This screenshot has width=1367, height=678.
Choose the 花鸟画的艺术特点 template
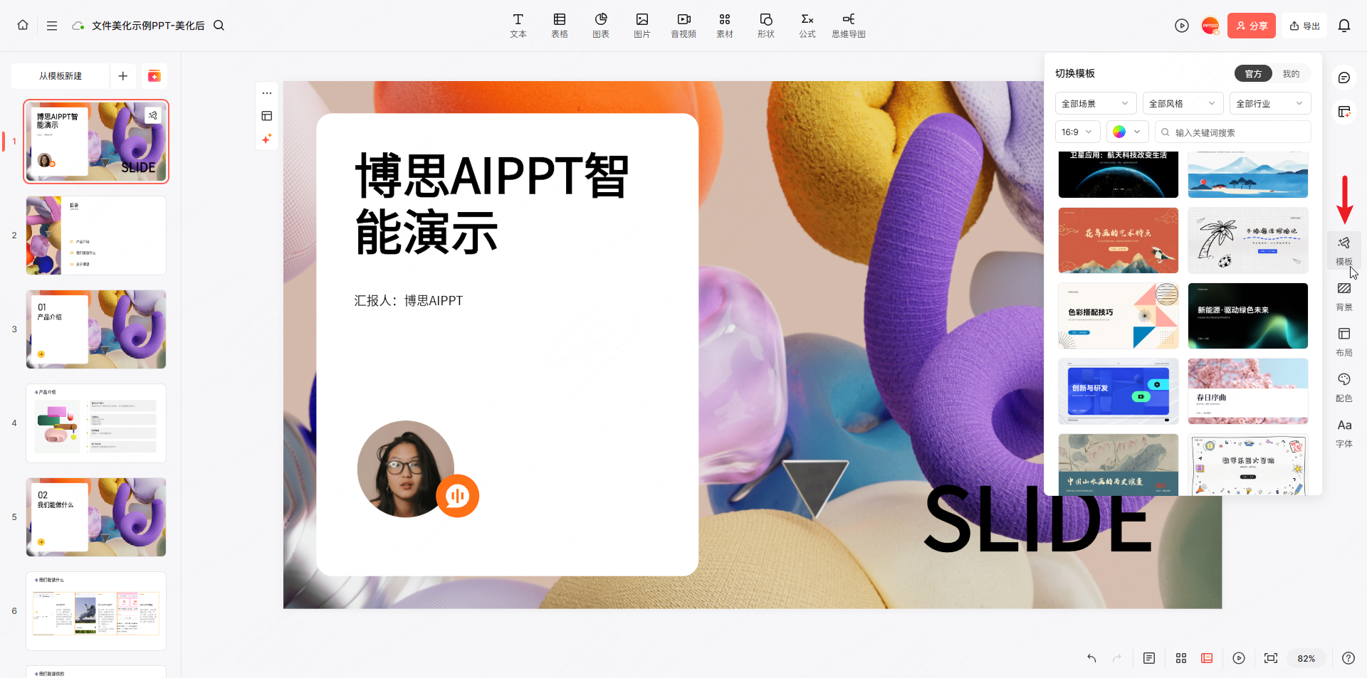pyautogui.click(x=1118, y=240)
